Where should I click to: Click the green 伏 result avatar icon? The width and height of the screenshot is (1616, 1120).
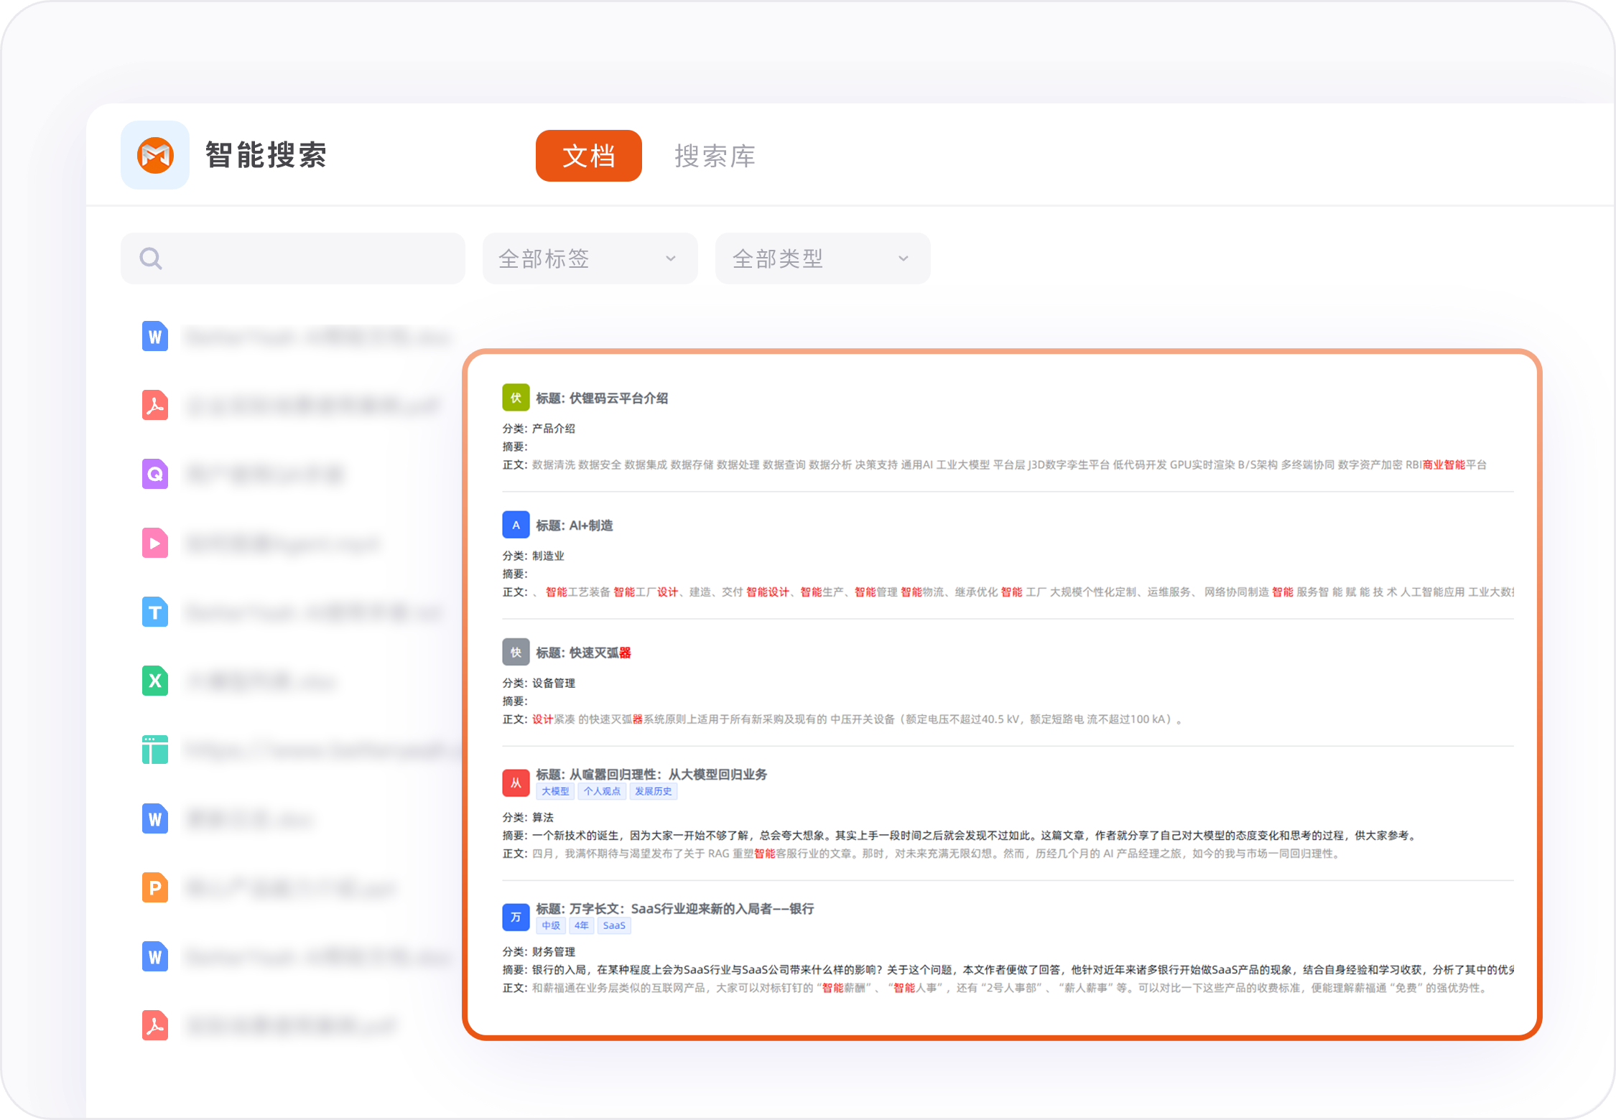click(x=516, y=398)
